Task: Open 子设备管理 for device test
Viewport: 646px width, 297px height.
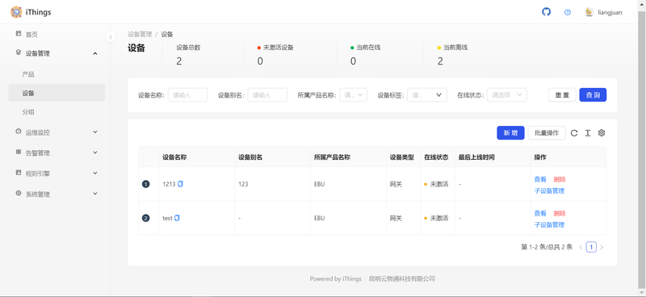Action: tap(549, 225)
